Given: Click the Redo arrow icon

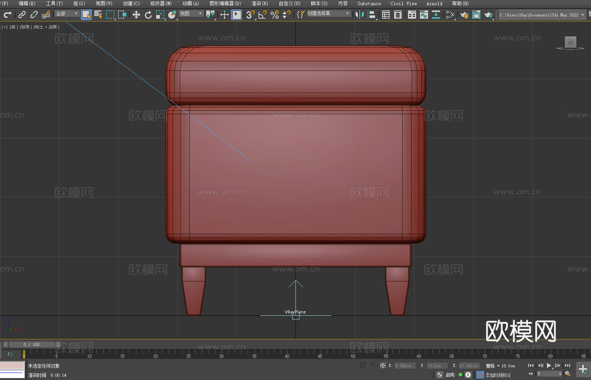Looking at the screenshot, I should (x=7, y=15).
